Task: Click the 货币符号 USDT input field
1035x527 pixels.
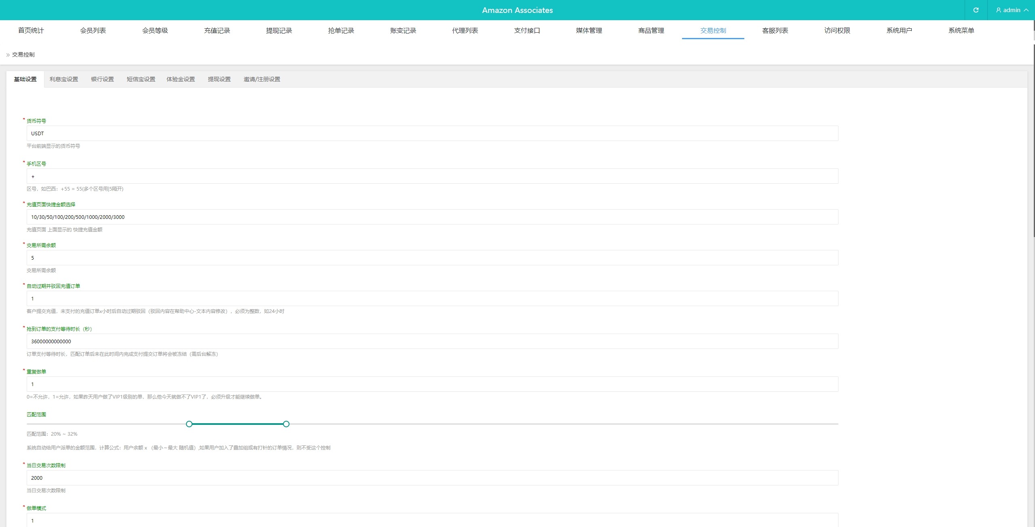Action: point(432,134)
